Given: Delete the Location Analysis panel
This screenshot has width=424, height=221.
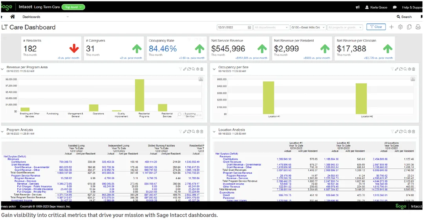Looking at the screenshot, I should click(413, 132).
